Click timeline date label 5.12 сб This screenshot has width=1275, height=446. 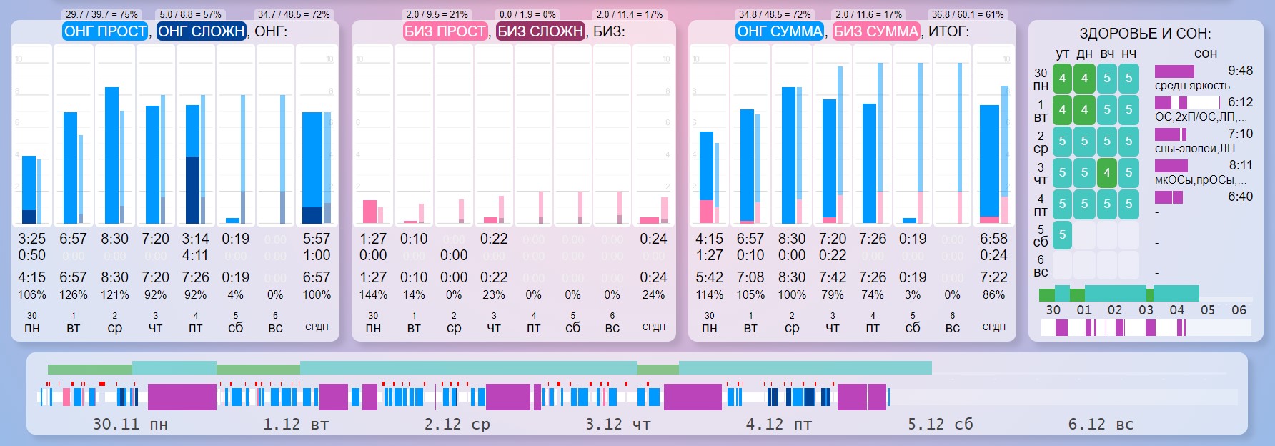[x=941, y=424]
